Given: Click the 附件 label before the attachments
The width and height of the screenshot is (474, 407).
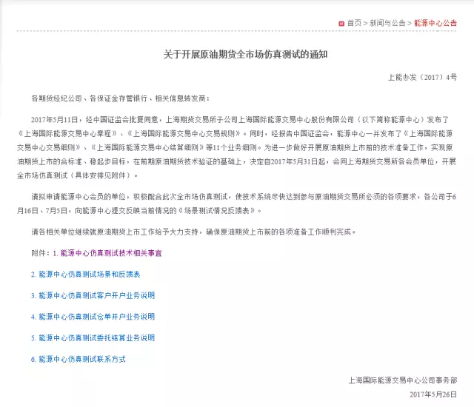Looking at the screenshot, I should (x=40, y=252).
